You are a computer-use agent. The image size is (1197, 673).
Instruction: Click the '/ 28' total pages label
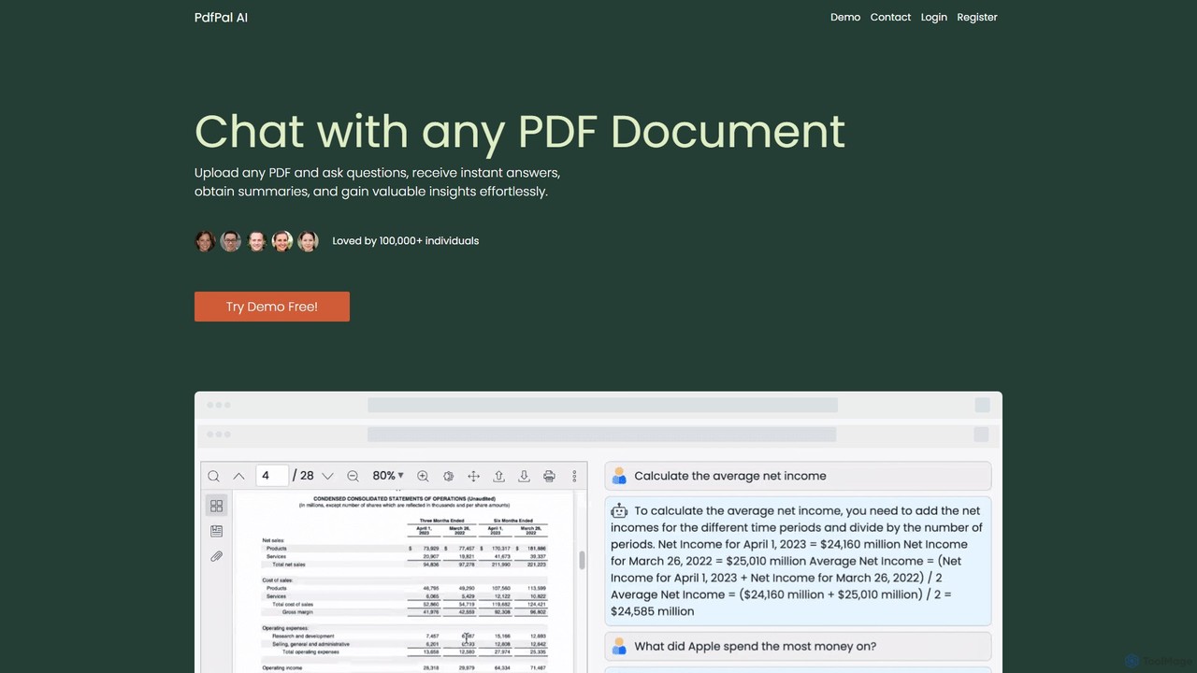(x=303, y=476)
